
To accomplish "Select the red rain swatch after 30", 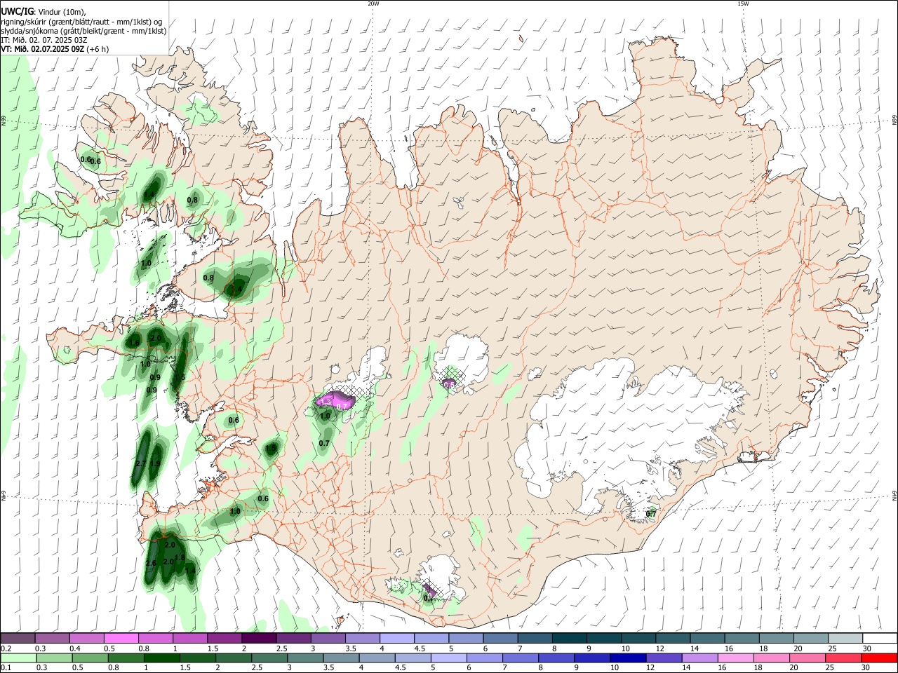I will click(880, 658).
